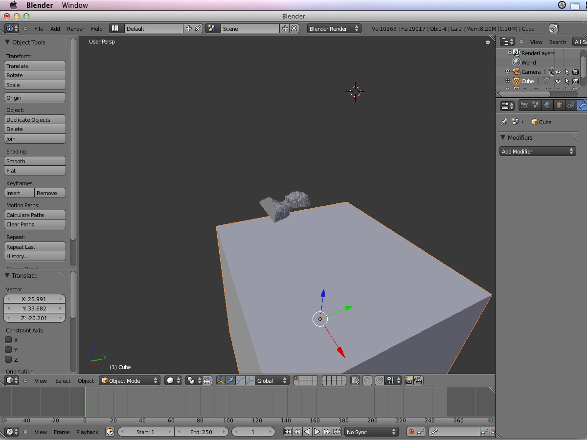Image resolution: width=587 pixels, height=440 pixels.
Task: Open the Help menu
Action: tap(97, 29)
